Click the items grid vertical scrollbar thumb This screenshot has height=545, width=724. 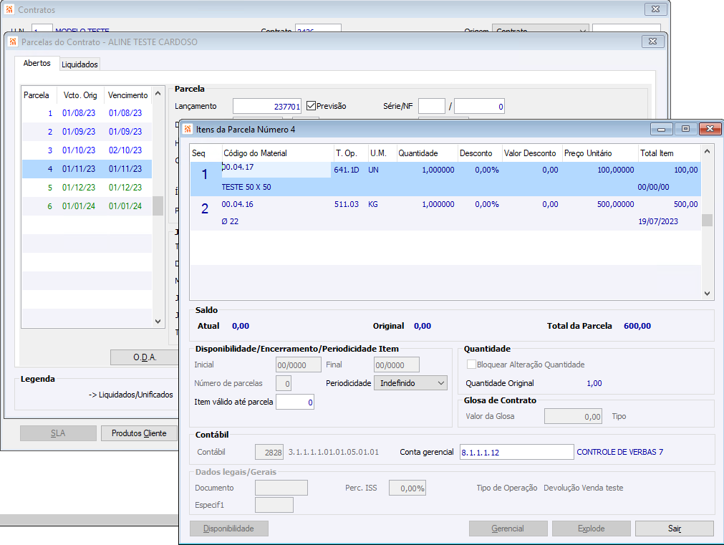coord(707,220)
